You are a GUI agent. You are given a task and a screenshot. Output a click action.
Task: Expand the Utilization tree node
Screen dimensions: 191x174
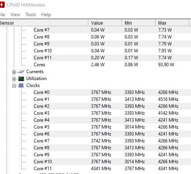[14, 79]
